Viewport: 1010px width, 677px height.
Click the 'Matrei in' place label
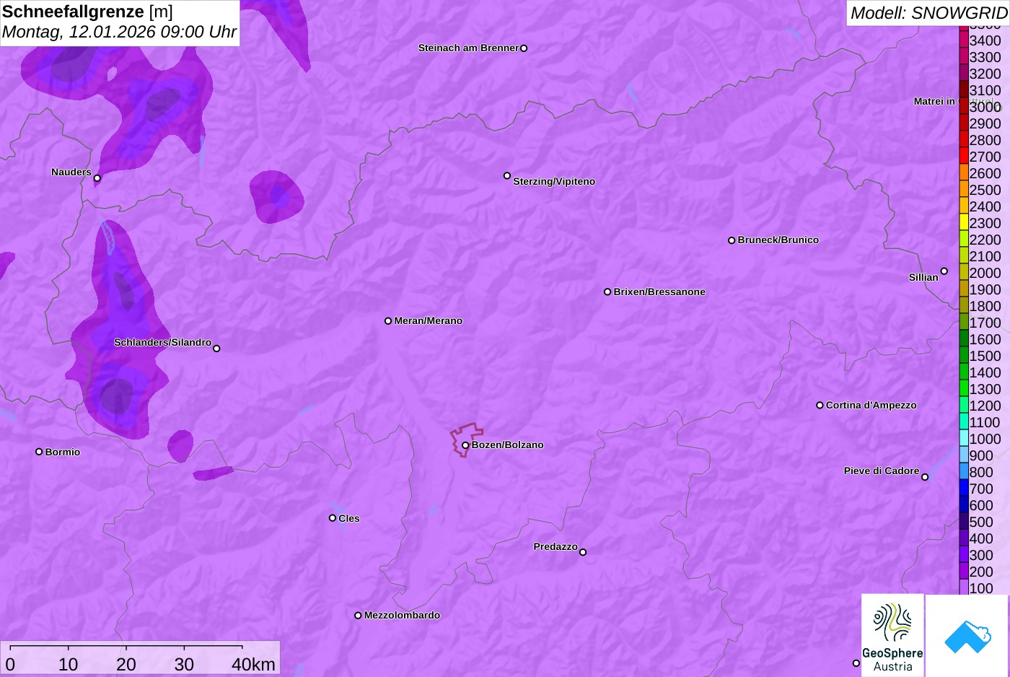click(934, 101)
